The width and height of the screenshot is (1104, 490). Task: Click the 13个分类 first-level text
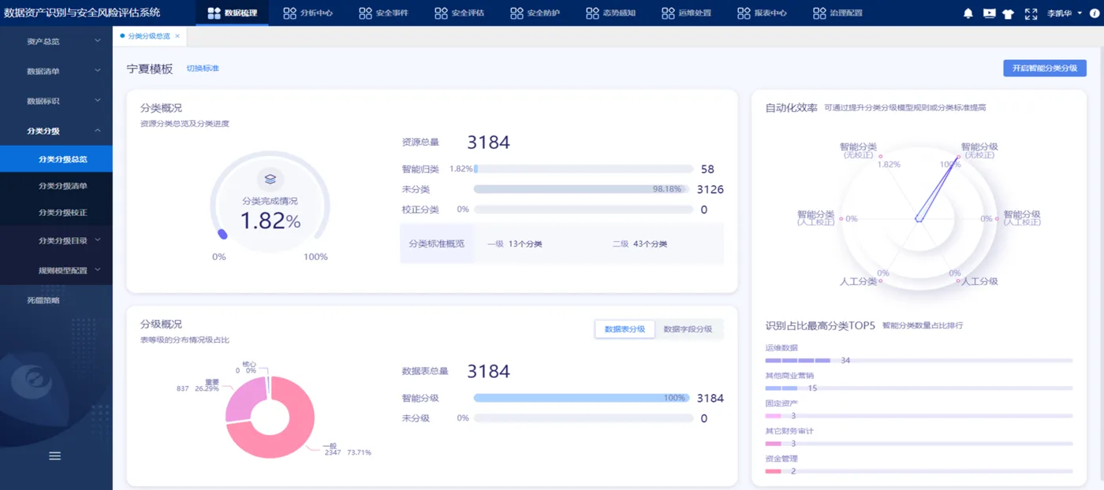(x=525, y=244)
